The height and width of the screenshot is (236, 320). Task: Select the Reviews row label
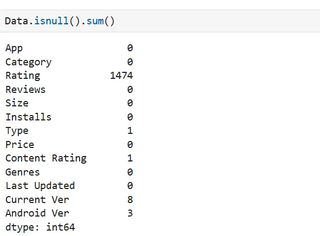pos(25,90)
